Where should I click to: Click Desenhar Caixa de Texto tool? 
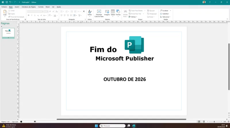99,13
